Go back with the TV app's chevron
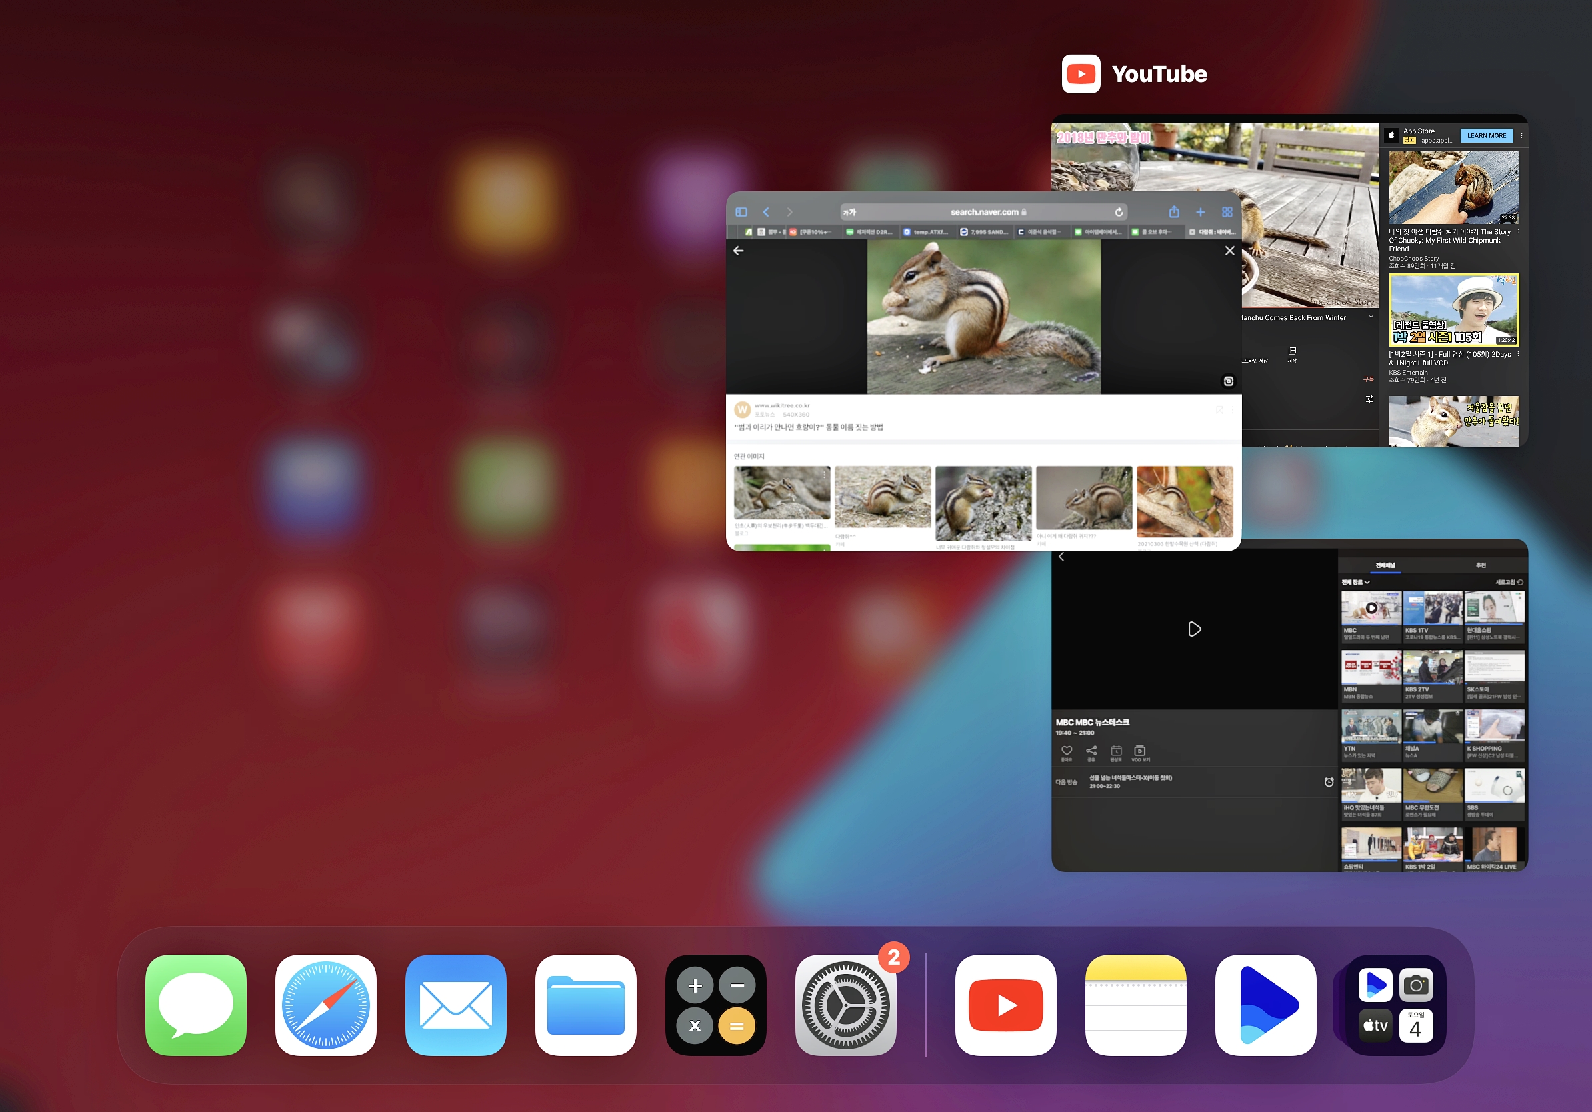The width and height of the screenshot is (1592, 1112). coord(1061,557)
